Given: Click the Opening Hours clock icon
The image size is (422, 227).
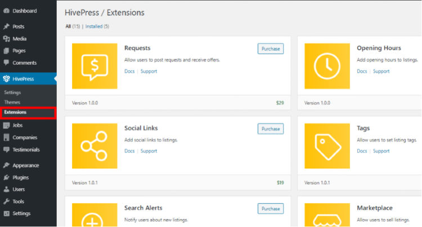Looking at the screenshot, I should point(327,66).
